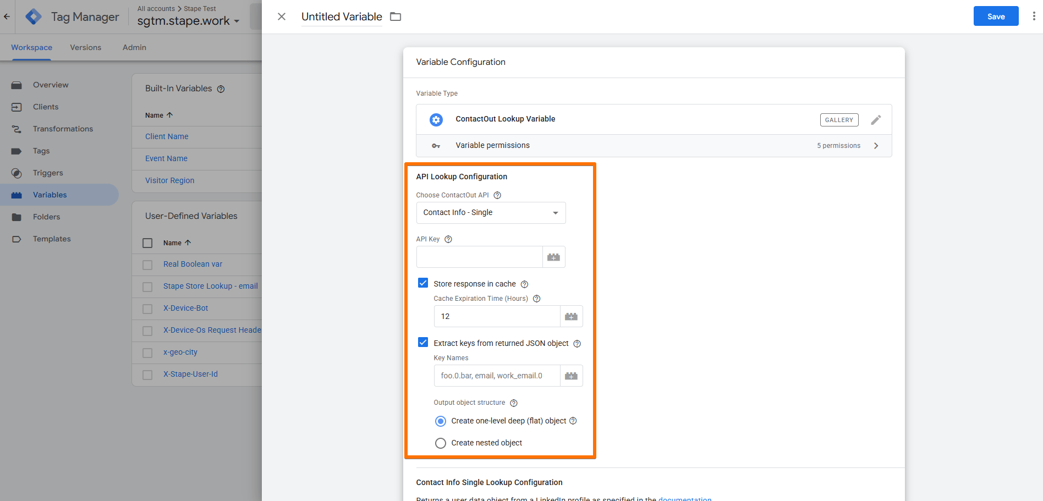Click the ContactOut Lookup Variable gear icon
This screenshot has height=501, width=1043.
point(436,119)
